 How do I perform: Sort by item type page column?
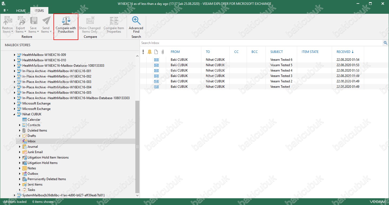click(156, 52)
